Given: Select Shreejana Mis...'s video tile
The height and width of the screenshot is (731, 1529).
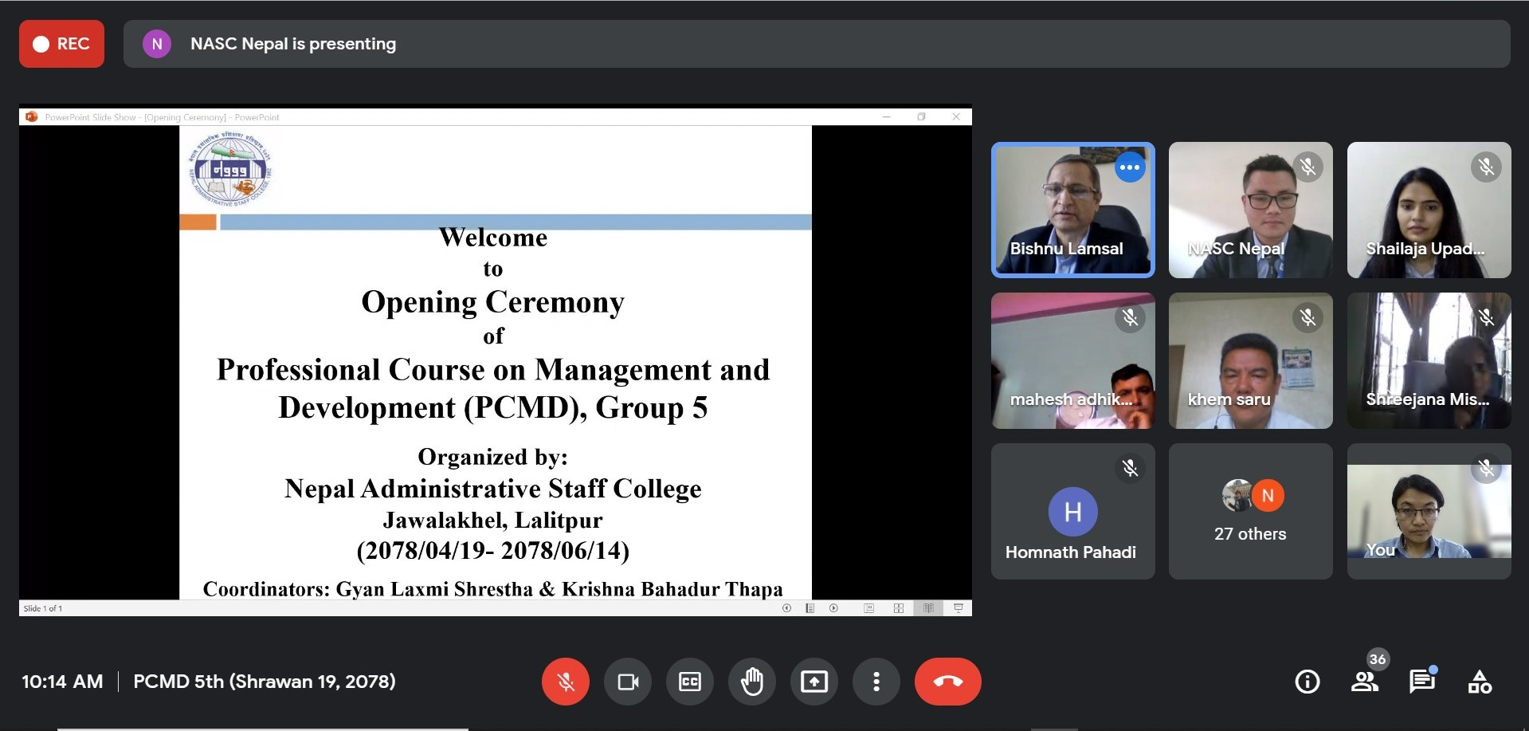Looking at the screenshot, I should [1429, 360].
